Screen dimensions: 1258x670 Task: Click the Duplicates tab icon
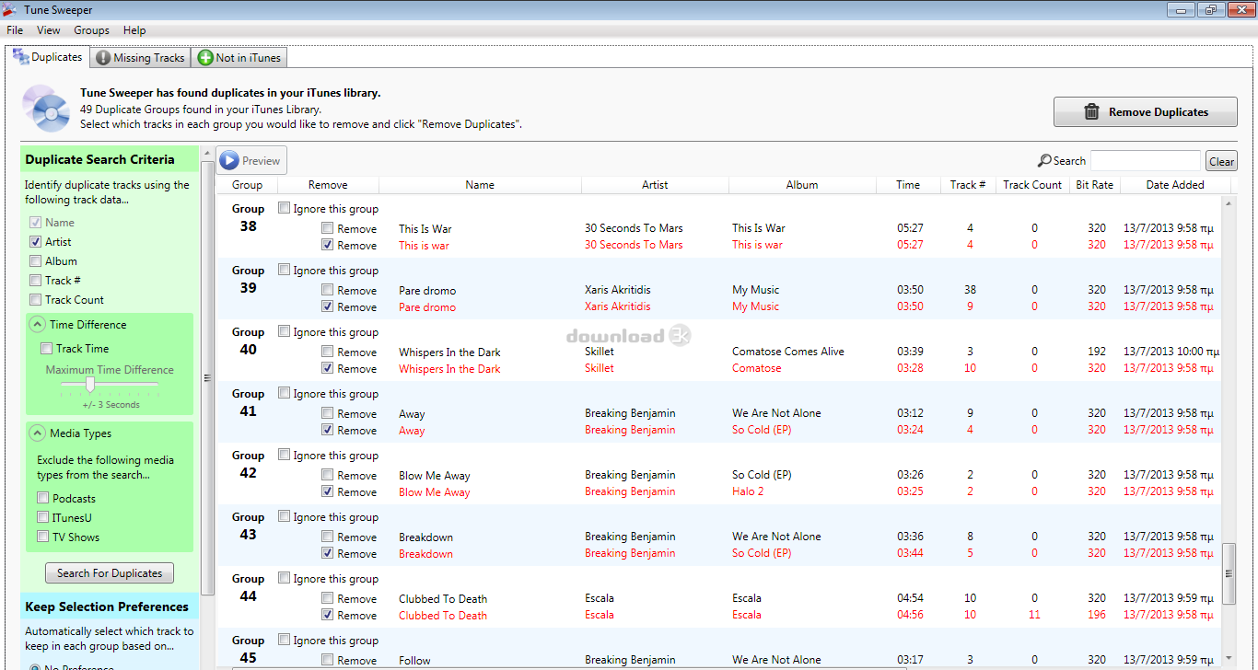pos(20,57)
